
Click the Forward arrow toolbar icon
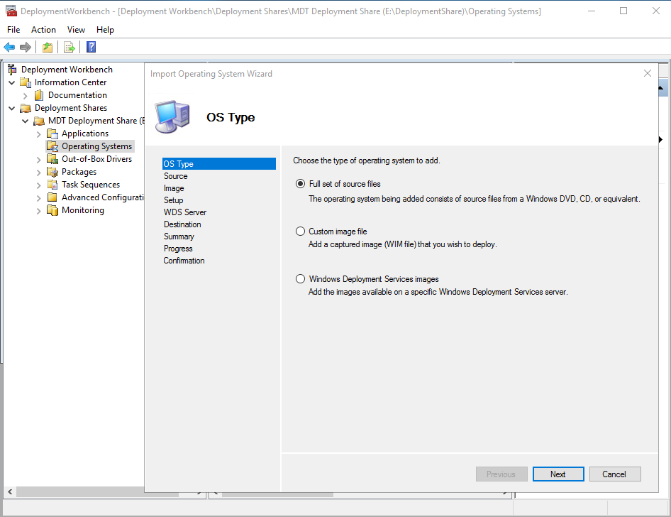[26, 47]
